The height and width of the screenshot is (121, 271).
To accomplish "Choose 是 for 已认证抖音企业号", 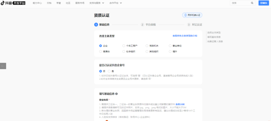I will pyautogui.click(x=109, y=71).
